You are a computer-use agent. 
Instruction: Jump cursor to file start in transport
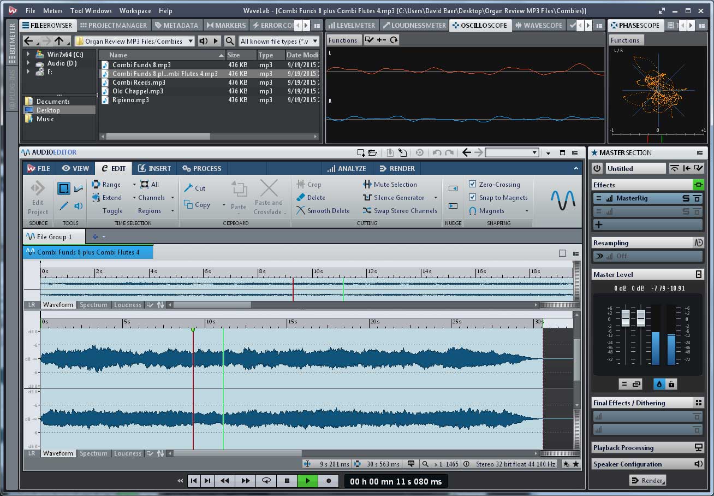pos(193,481)
